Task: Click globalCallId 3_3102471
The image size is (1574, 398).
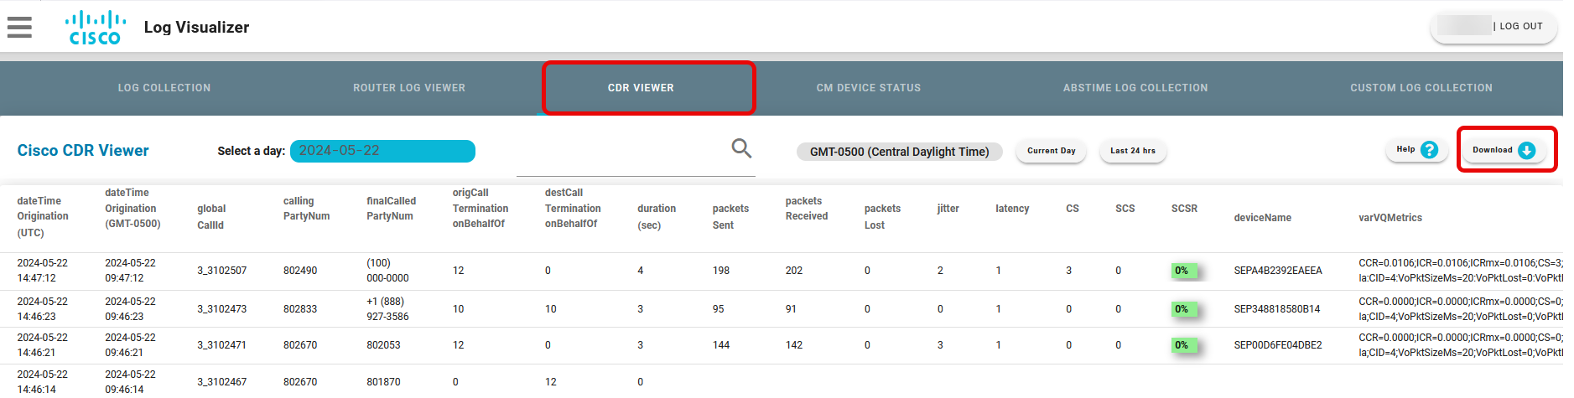Action: tap(222, 345)
